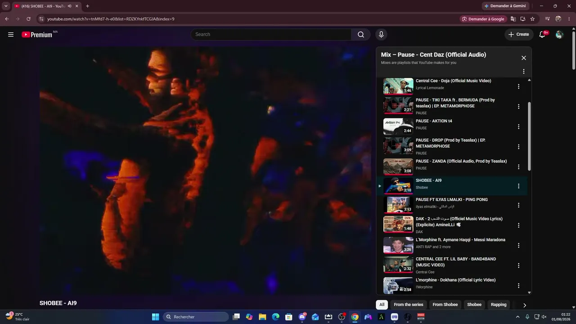Go to YouTube Premium home logo
This screenshot has width=576, height=324.
tap(37, 35)
